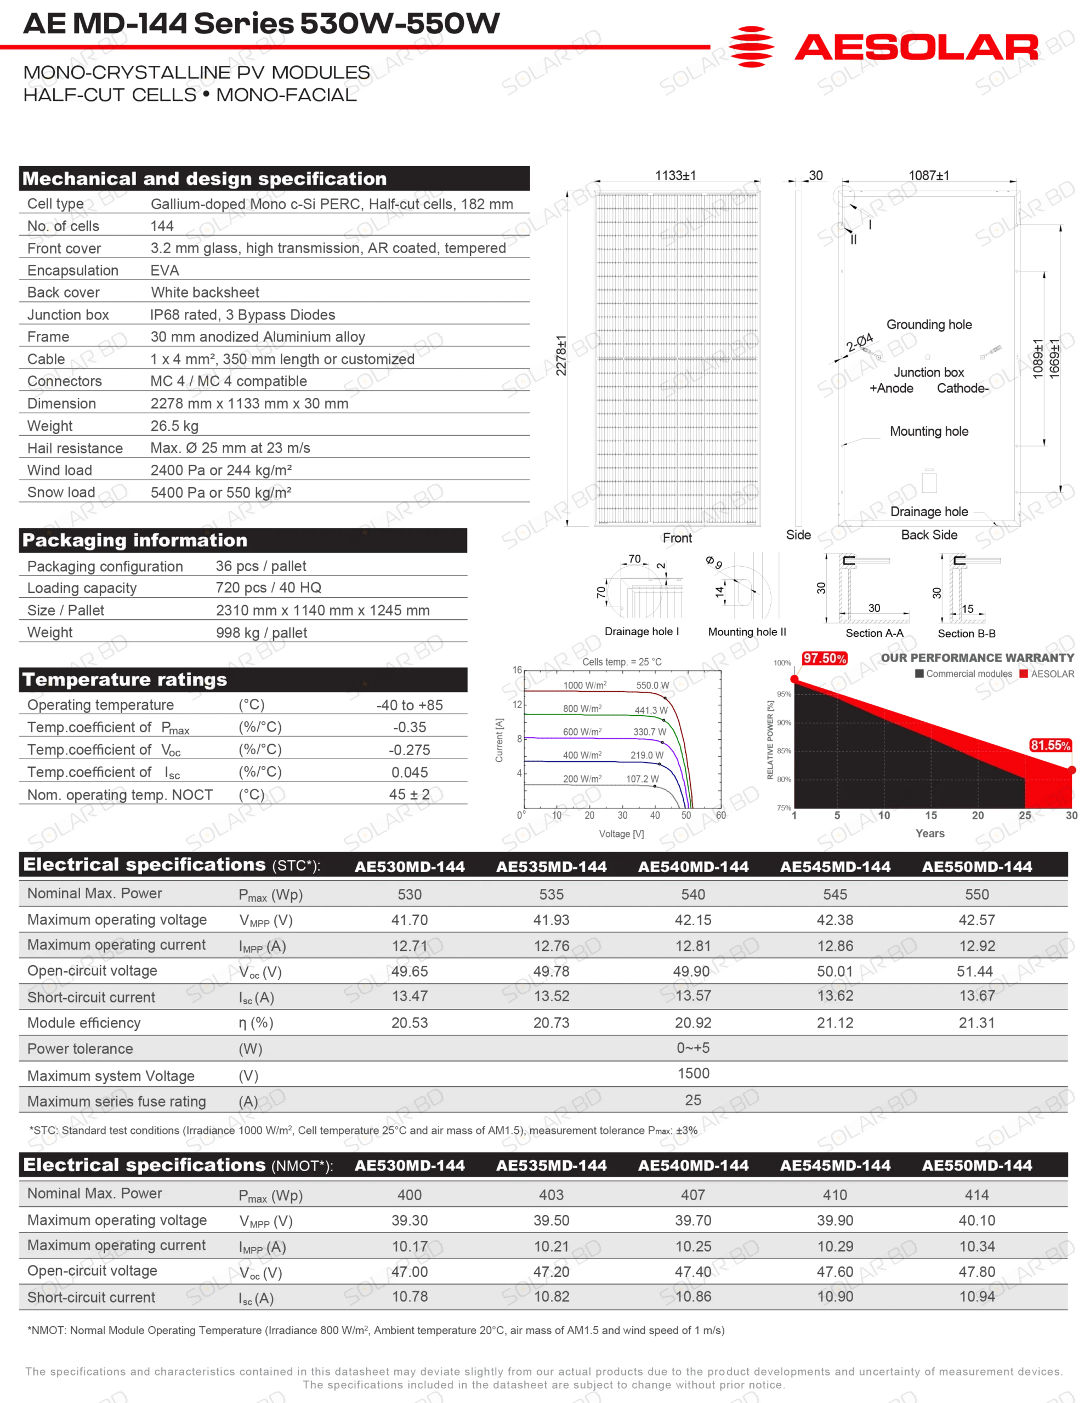
Task: Click the "Temperature ratings" heading
Action: [x=124, y=680]
